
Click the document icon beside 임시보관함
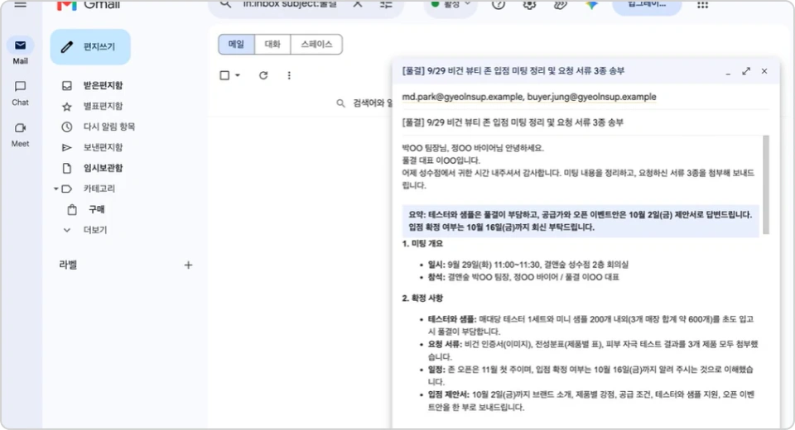pos(67,168)
